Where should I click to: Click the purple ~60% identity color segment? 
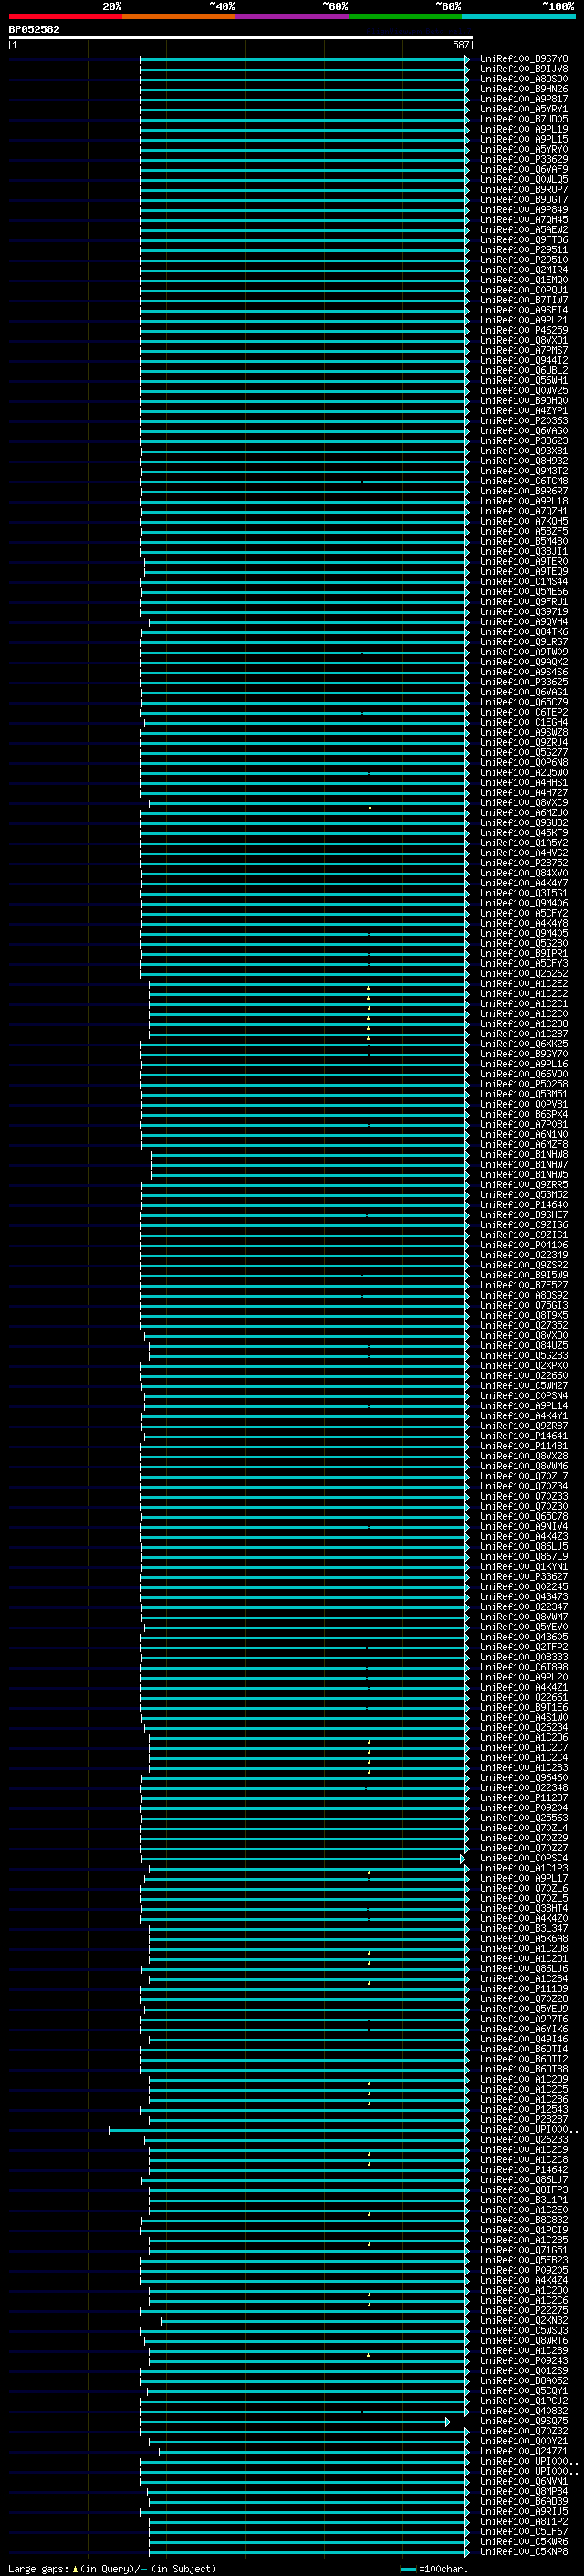[291, 17]
